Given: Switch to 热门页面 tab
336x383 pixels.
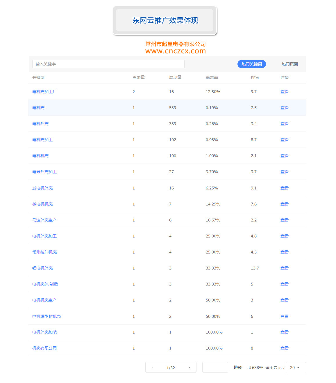Looking at the screenshot, I should pos(289,64).
